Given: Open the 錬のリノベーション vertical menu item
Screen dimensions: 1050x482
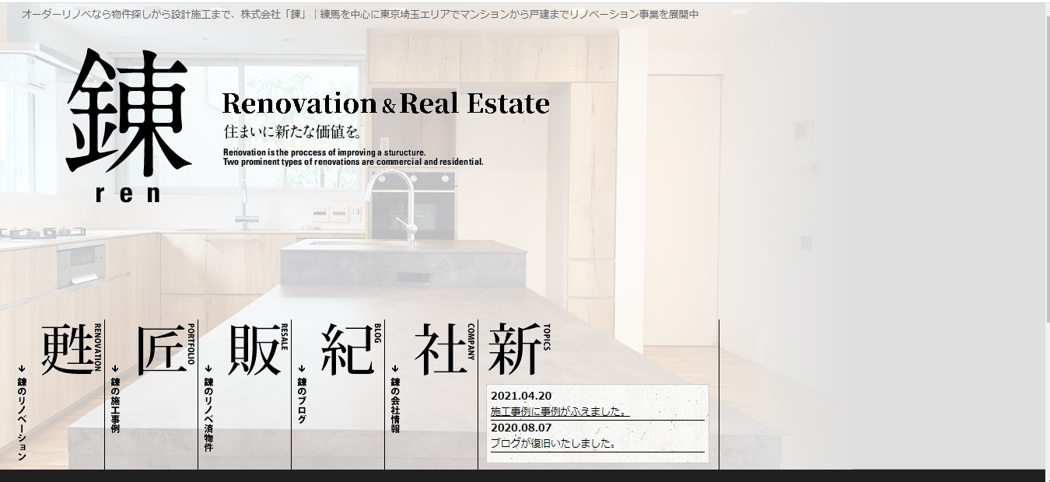Looking at the screenshot, I should click(x=22, y=420).
